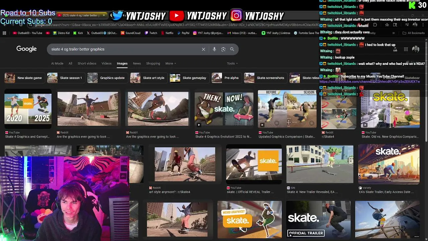The width and height of the screenshot is (428, 241).
Task: Go to the Google homepage logo
Action: coord(26,49)
